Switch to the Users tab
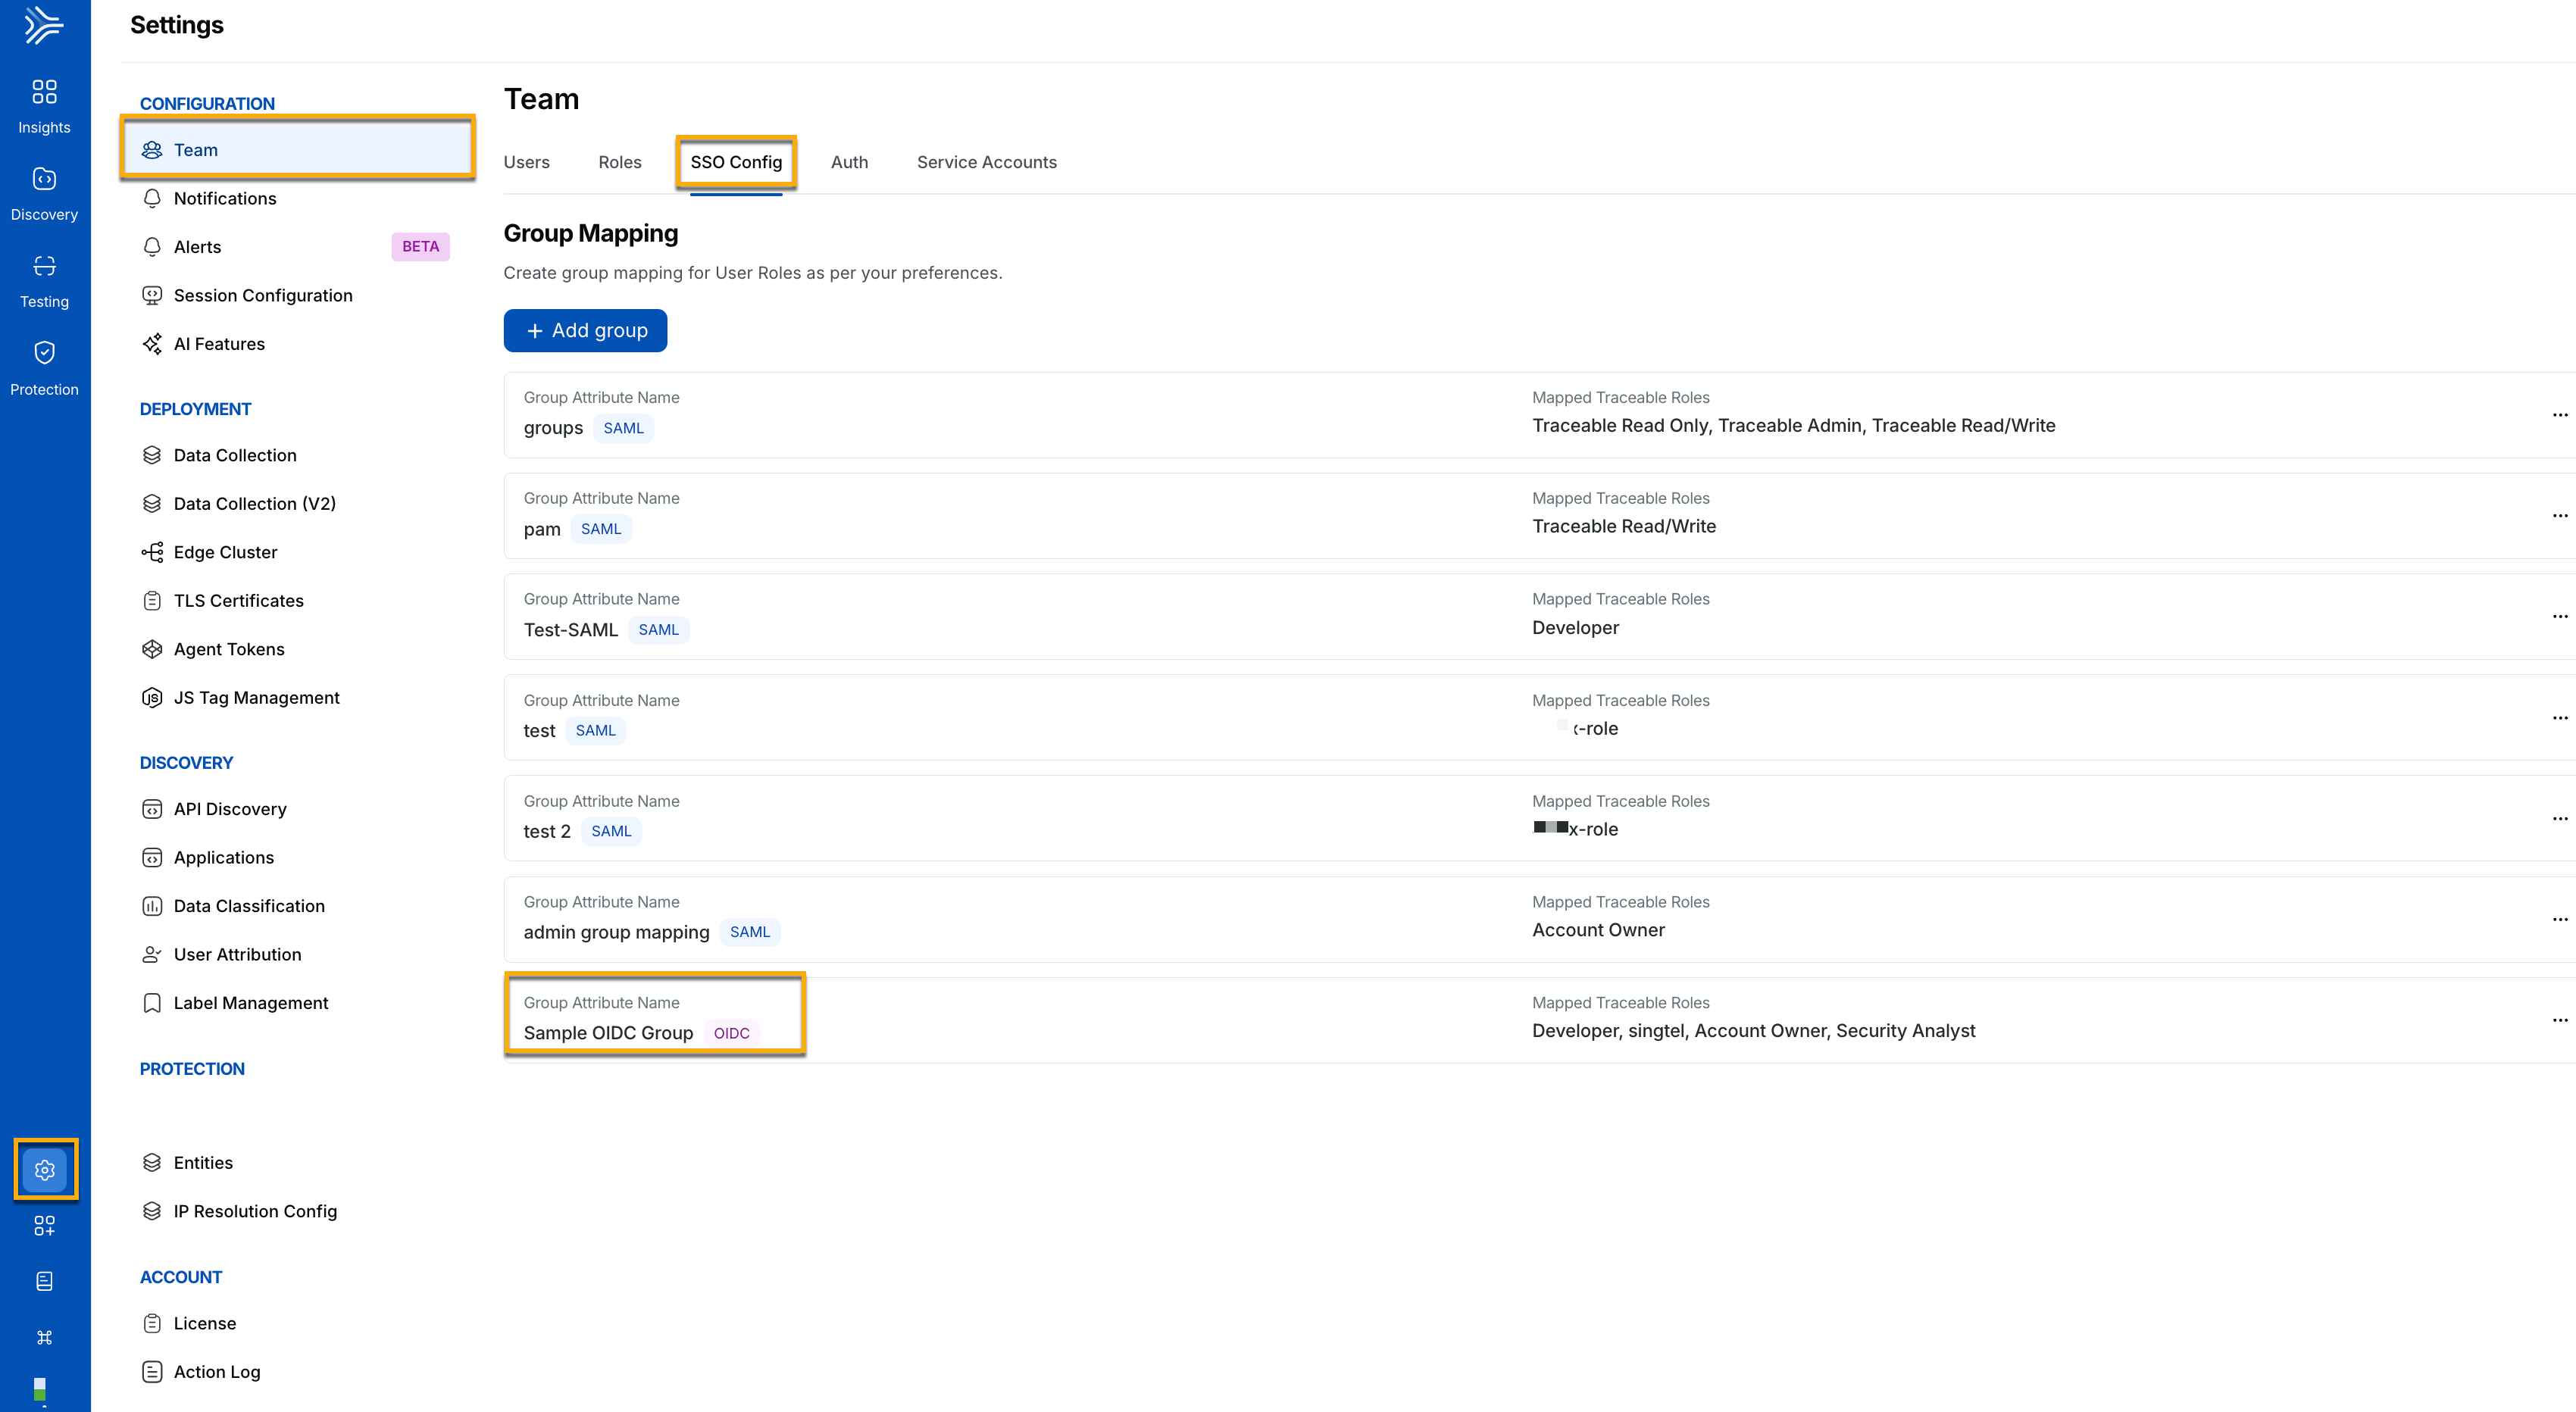Image resolution: width=2576 pixels, height=1412 pixels. [x=526, y=162]
